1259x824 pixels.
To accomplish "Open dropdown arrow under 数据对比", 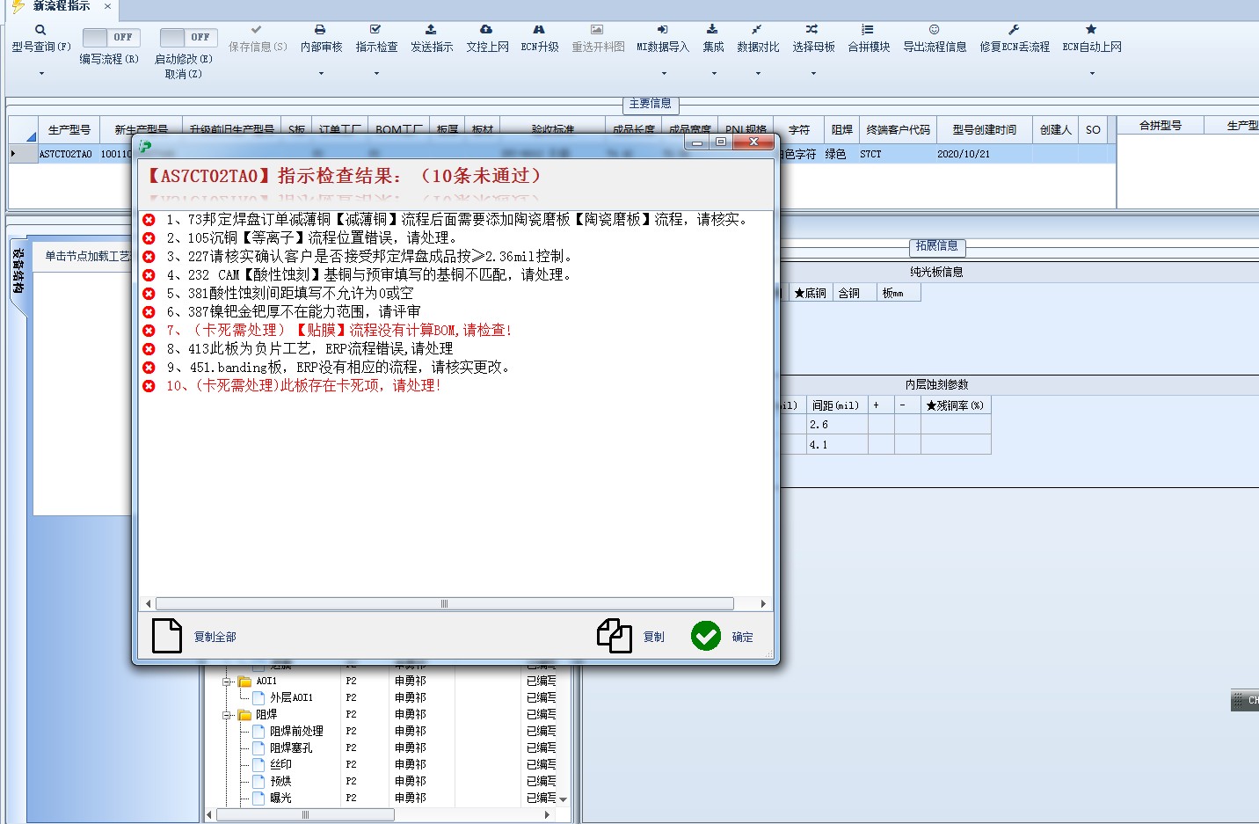I will tap(758, 74).
